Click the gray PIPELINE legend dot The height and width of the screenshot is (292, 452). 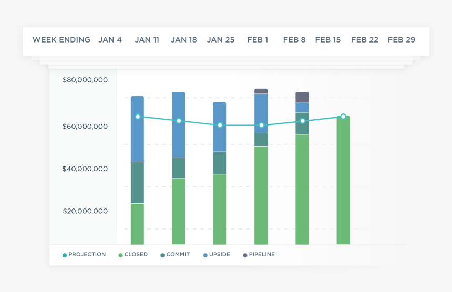tap(245, 255)
